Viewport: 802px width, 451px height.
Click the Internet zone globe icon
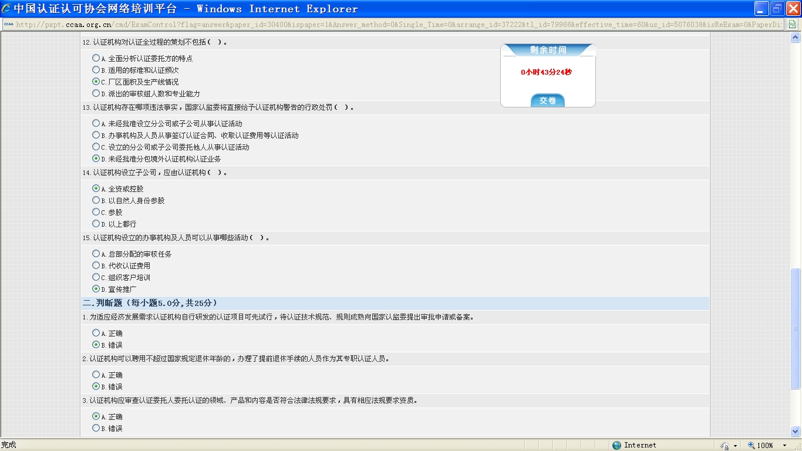pos(616,445)
